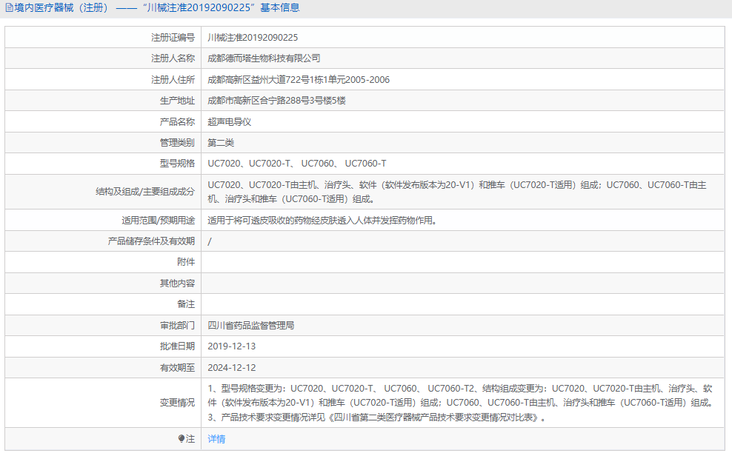Select registration number value 川械注准20192090225
The image size is (732, 456).
pyautogui.click(x=253, y=37)
